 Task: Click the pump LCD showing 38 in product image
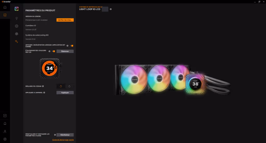tap(195, 84)
